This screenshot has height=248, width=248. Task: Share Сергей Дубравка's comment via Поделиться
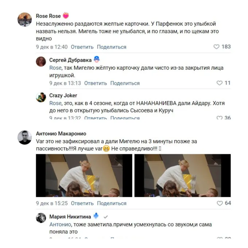tap(125, 83)
